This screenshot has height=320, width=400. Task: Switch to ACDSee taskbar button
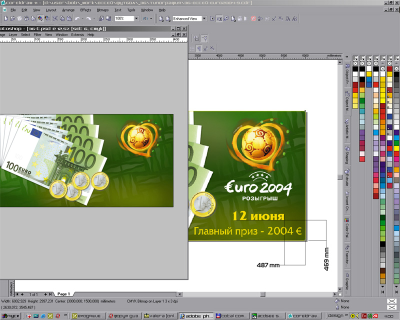click(267, 315)
